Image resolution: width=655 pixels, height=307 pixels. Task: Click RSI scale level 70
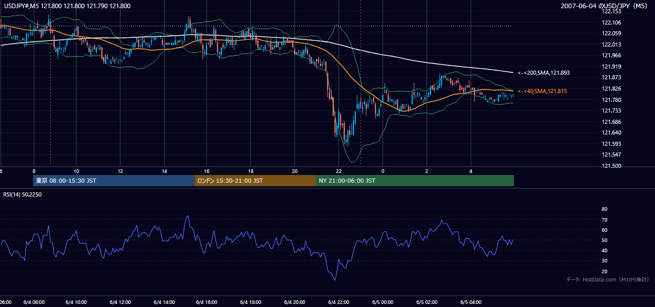click(604, 220)
